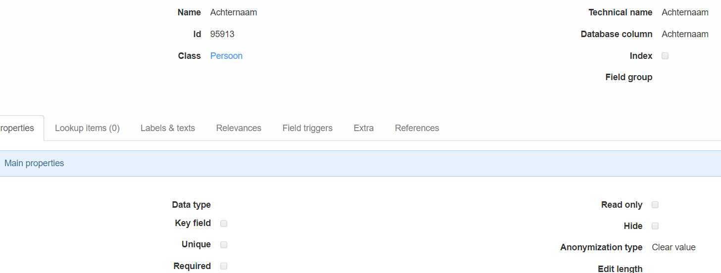Click the Database column value Achternaam
This screenshot has height=273, width=721.
pos(685,34)
